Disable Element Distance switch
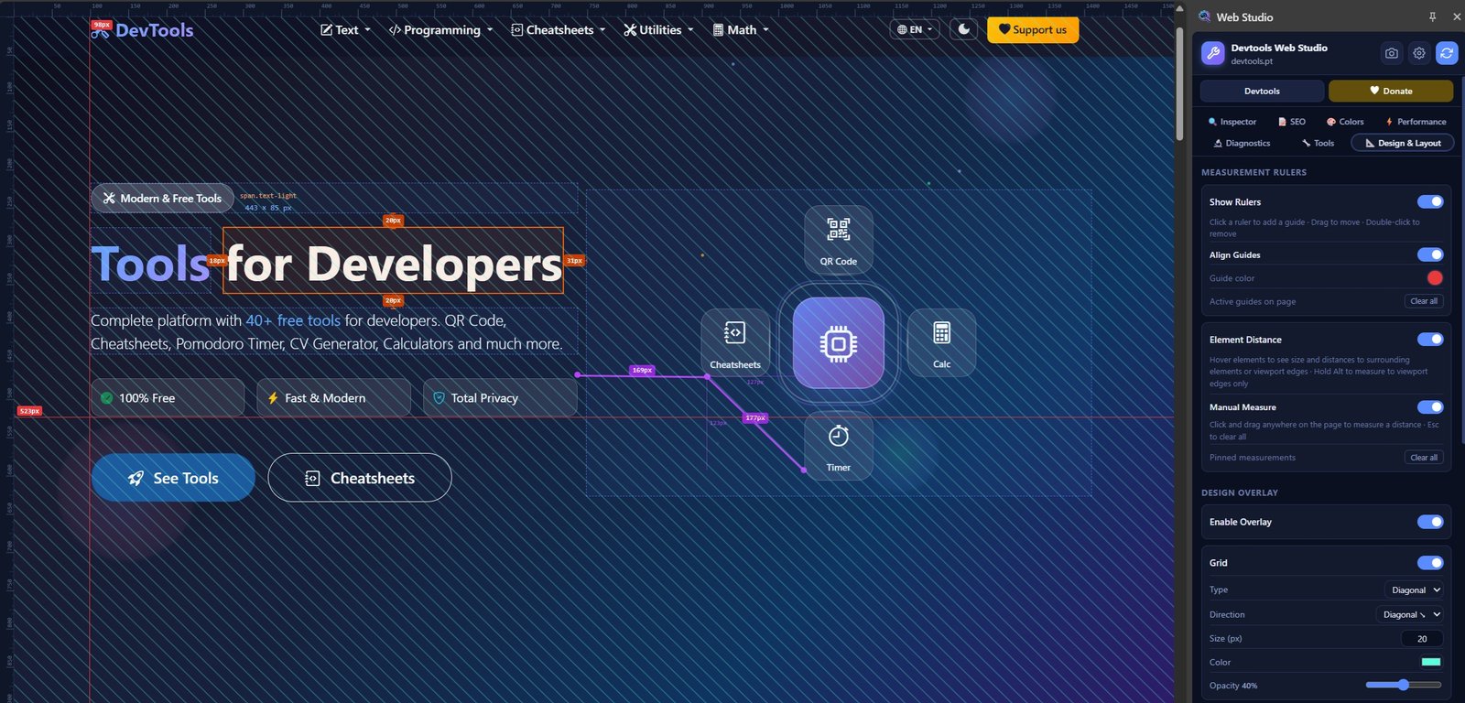The width and height of the screenshot is (1465, 703). pos(1430,339)
